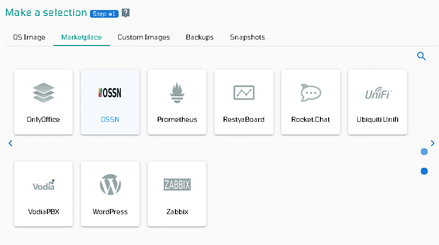Open the help question mark icon

(x=126, y=13)
